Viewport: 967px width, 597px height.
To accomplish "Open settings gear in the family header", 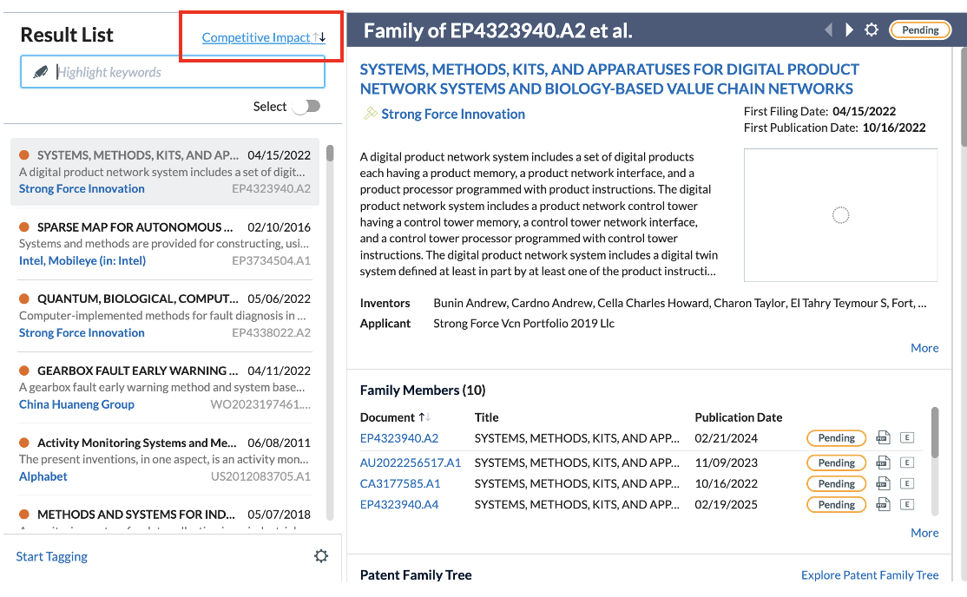I will [x=872, y=30].
